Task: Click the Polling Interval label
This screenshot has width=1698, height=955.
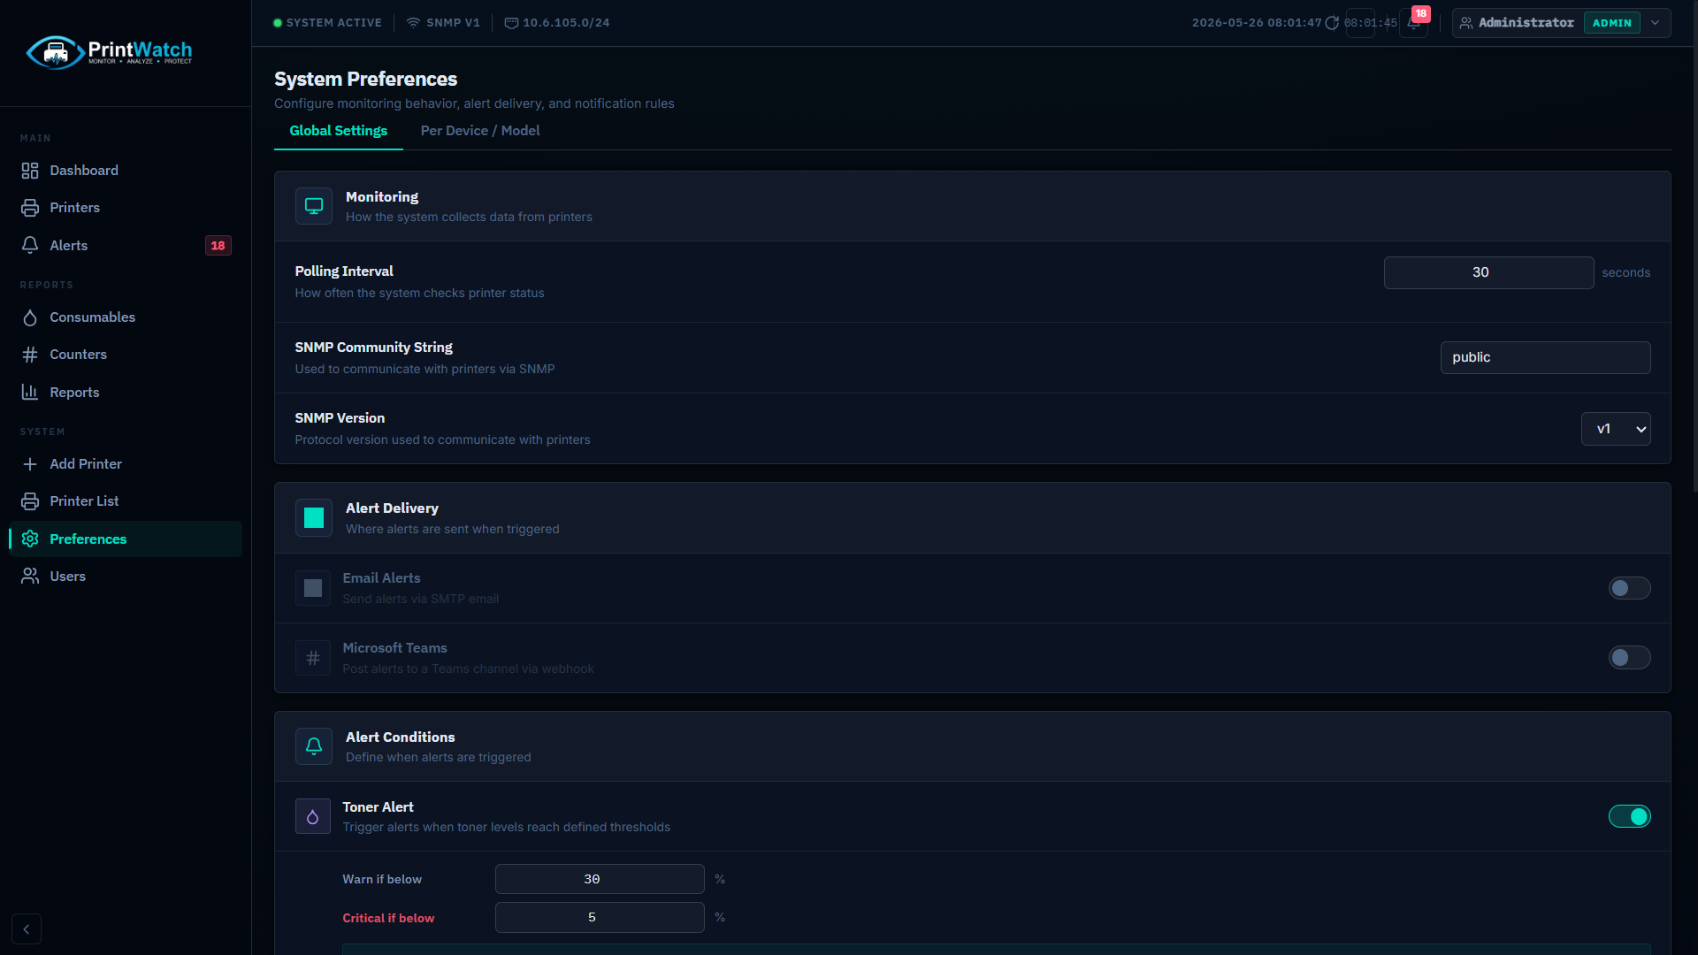Action: (344, 271)
